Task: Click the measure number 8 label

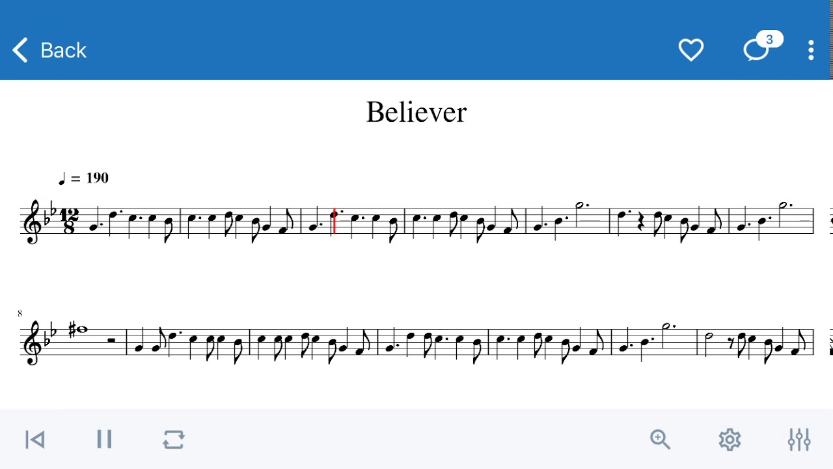Action: pyautogui.click(x=20, y=313)
